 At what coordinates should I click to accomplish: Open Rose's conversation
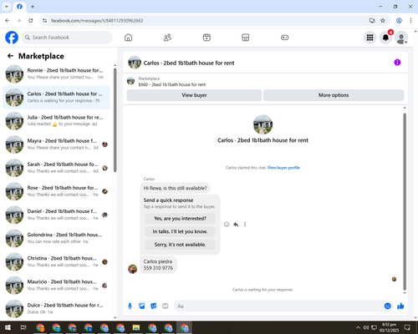56,191
